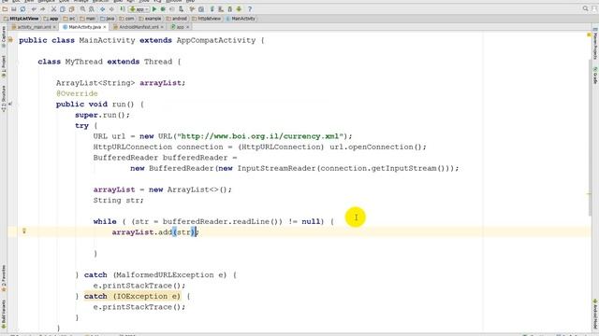Image resolution: width=599 pixels, height=336 pixels.
Task: Click the Make Project build icon
Action: 123,9
